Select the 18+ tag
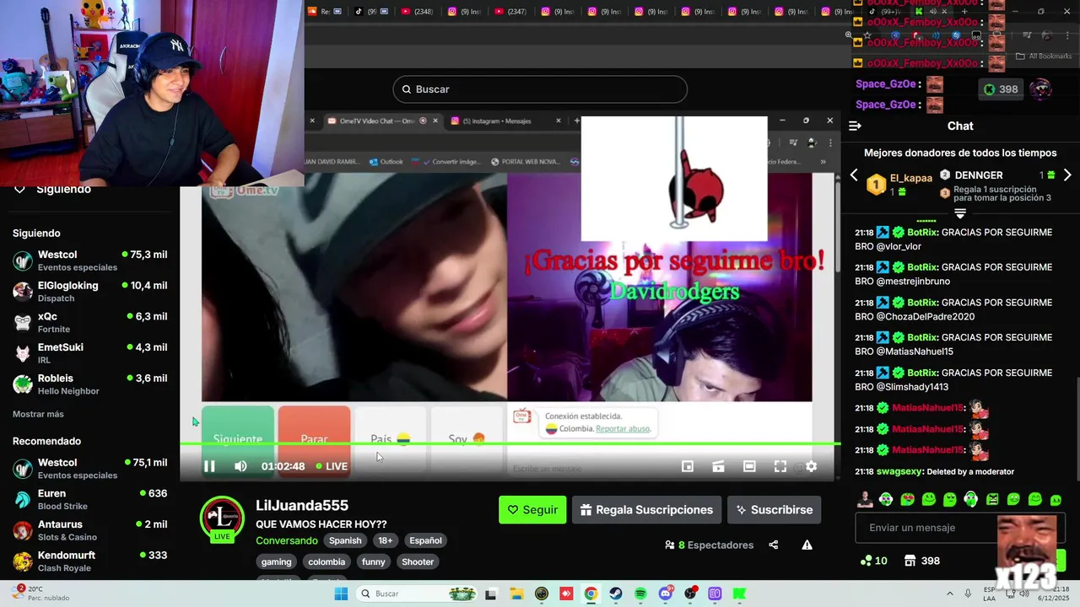Image resolution: width=1080 pixels, height=607 pixels. (x=385, y=540)
